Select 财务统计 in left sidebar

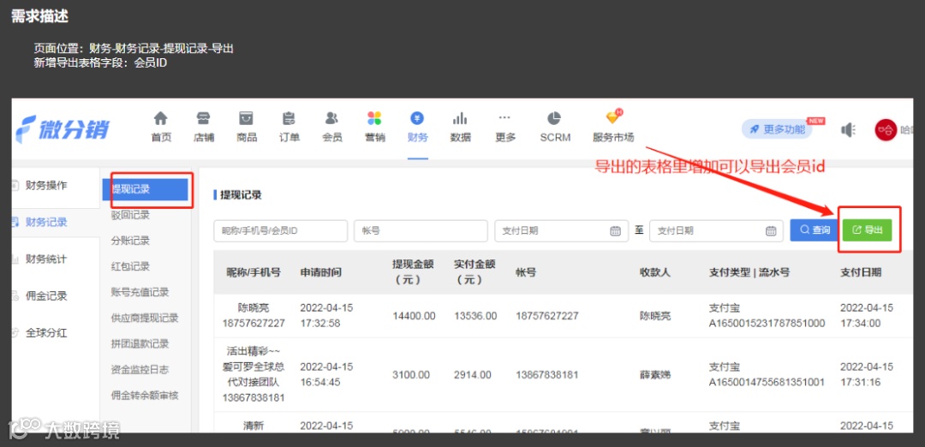coord(46,259)
